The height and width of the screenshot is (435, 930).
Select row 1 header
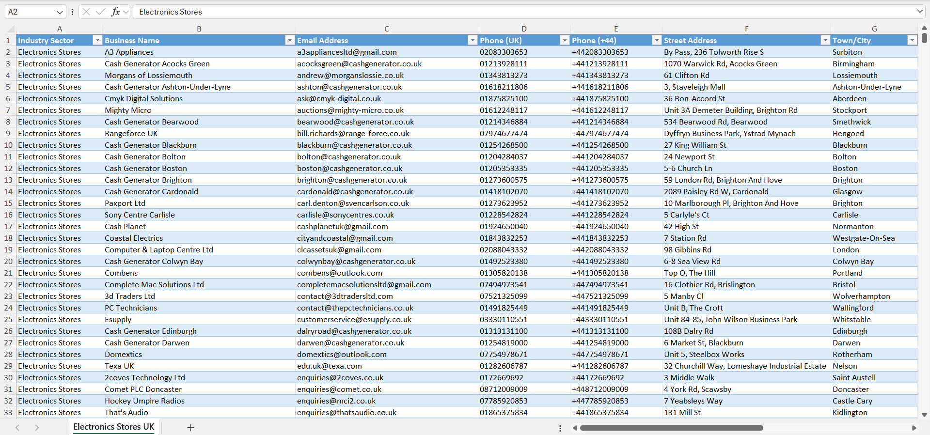(8, 40)
